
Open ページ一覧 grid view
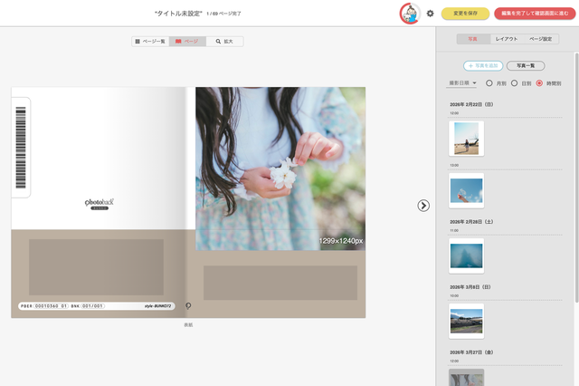point(149,42)
